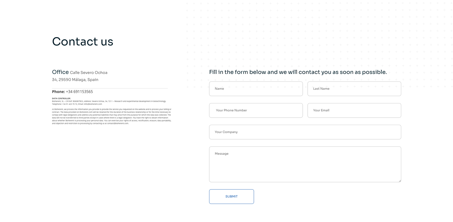This screenshot has height=222, width=453.
Task: Click the contact@bioherent.com email address
Action: pos(117,123)
